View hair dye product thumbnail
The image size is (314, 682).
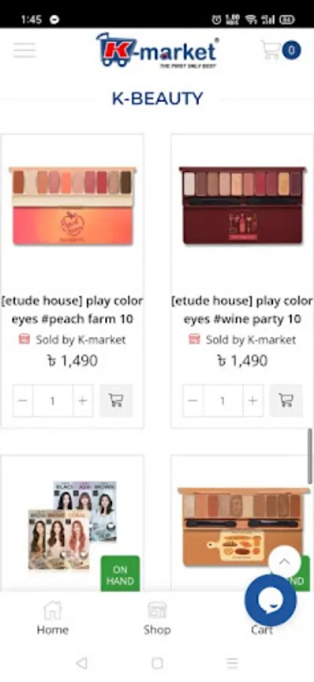[73, 525]
